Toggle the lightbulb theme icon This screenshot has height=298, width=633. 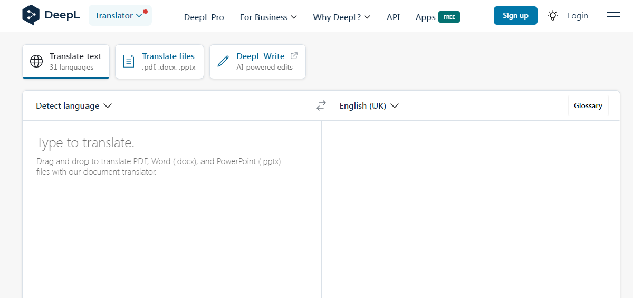tap(552, 16)
